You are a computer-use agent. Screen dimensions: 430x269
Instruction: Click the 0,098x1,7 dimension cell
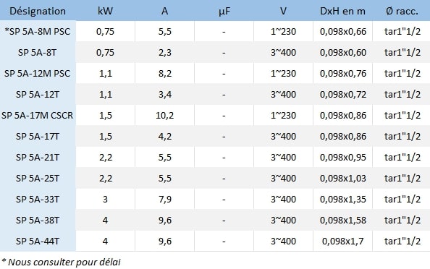[343, 241]
